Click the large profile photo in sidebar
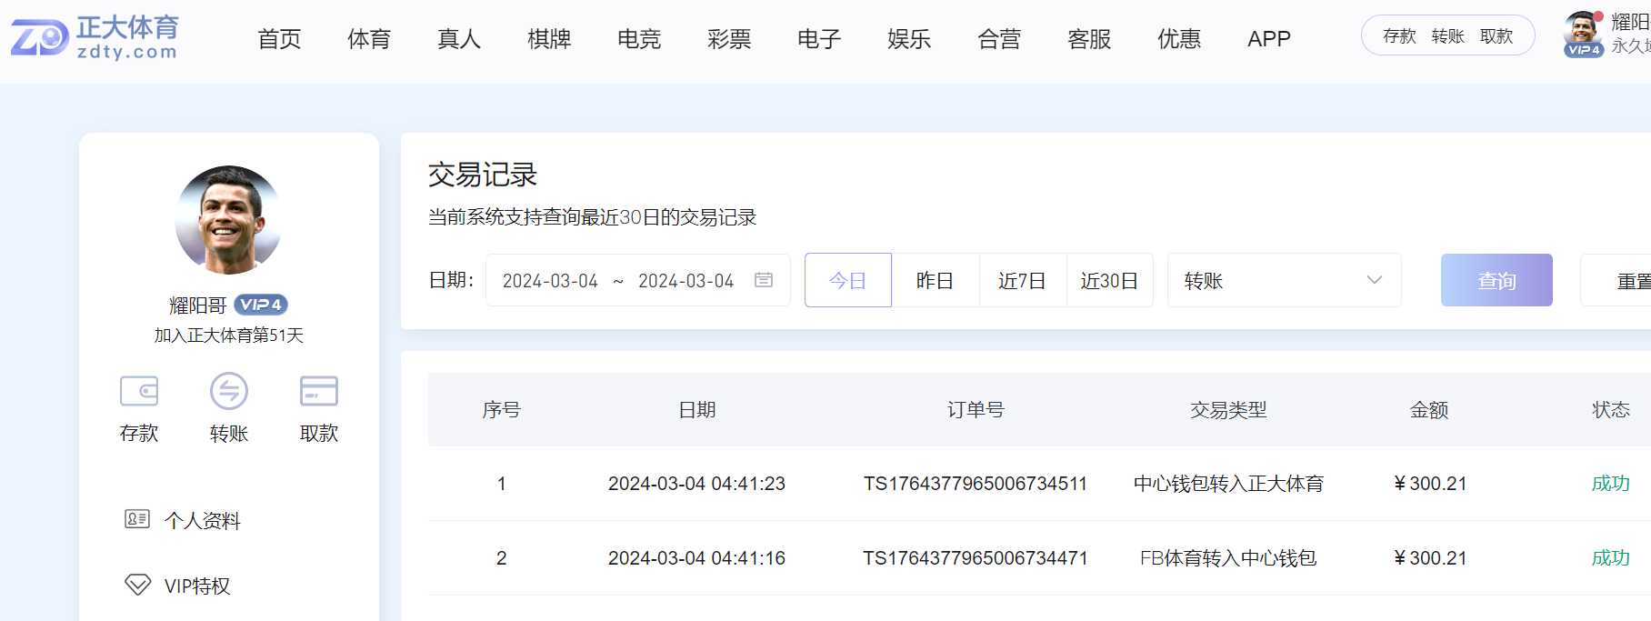The image size is (1651, 621). coord(228,220)
